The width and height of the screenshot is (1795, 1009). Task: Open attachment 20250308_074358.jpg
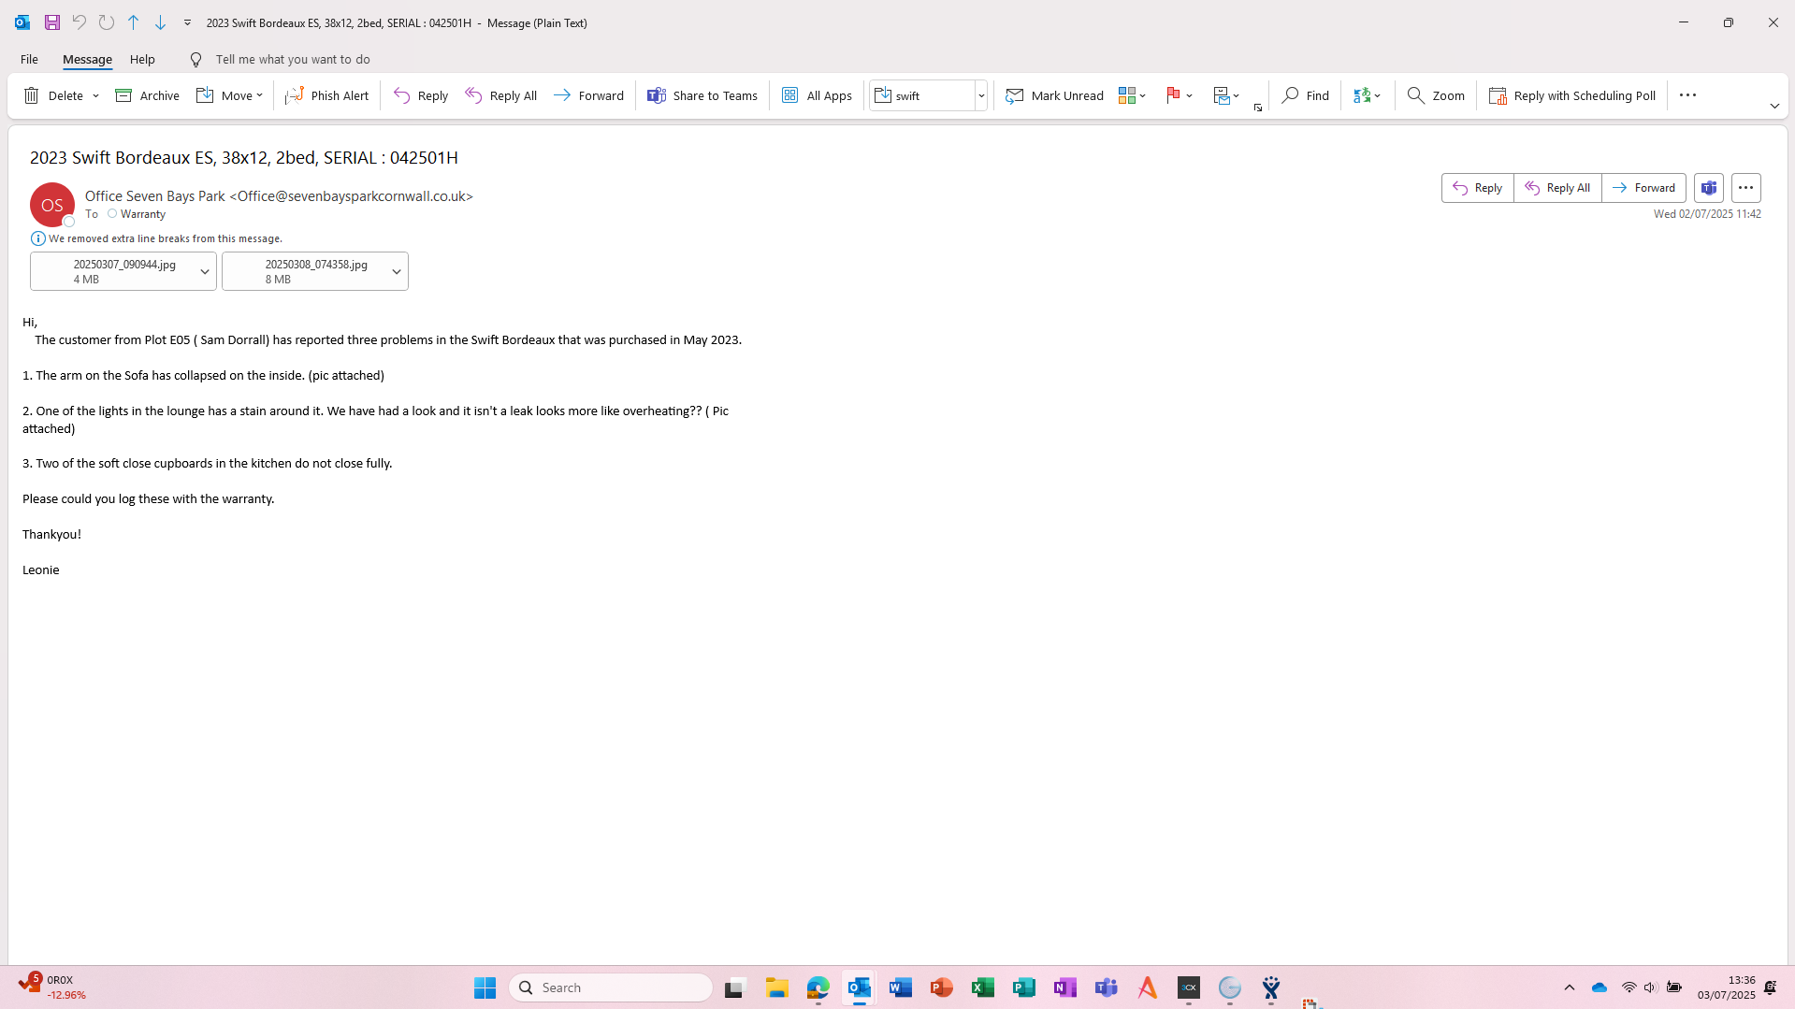304,271
